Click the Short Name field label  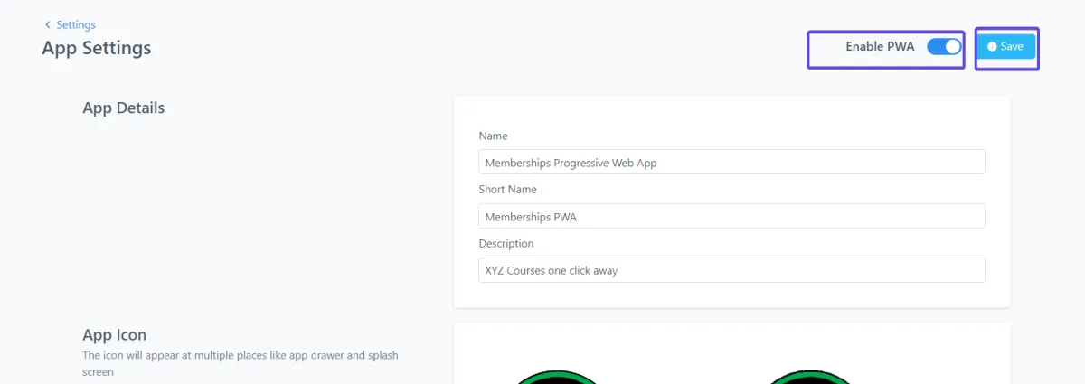pyautogui.click(x=507, y=190)
